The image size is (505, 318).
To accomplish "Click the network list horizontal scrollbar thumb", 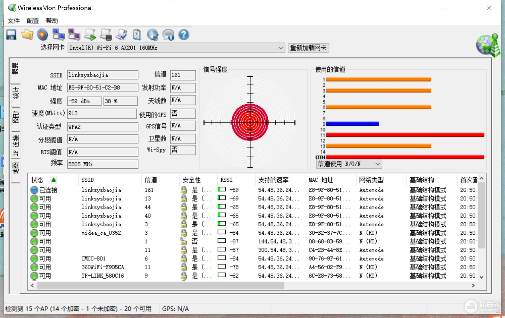I will point(160,285).
